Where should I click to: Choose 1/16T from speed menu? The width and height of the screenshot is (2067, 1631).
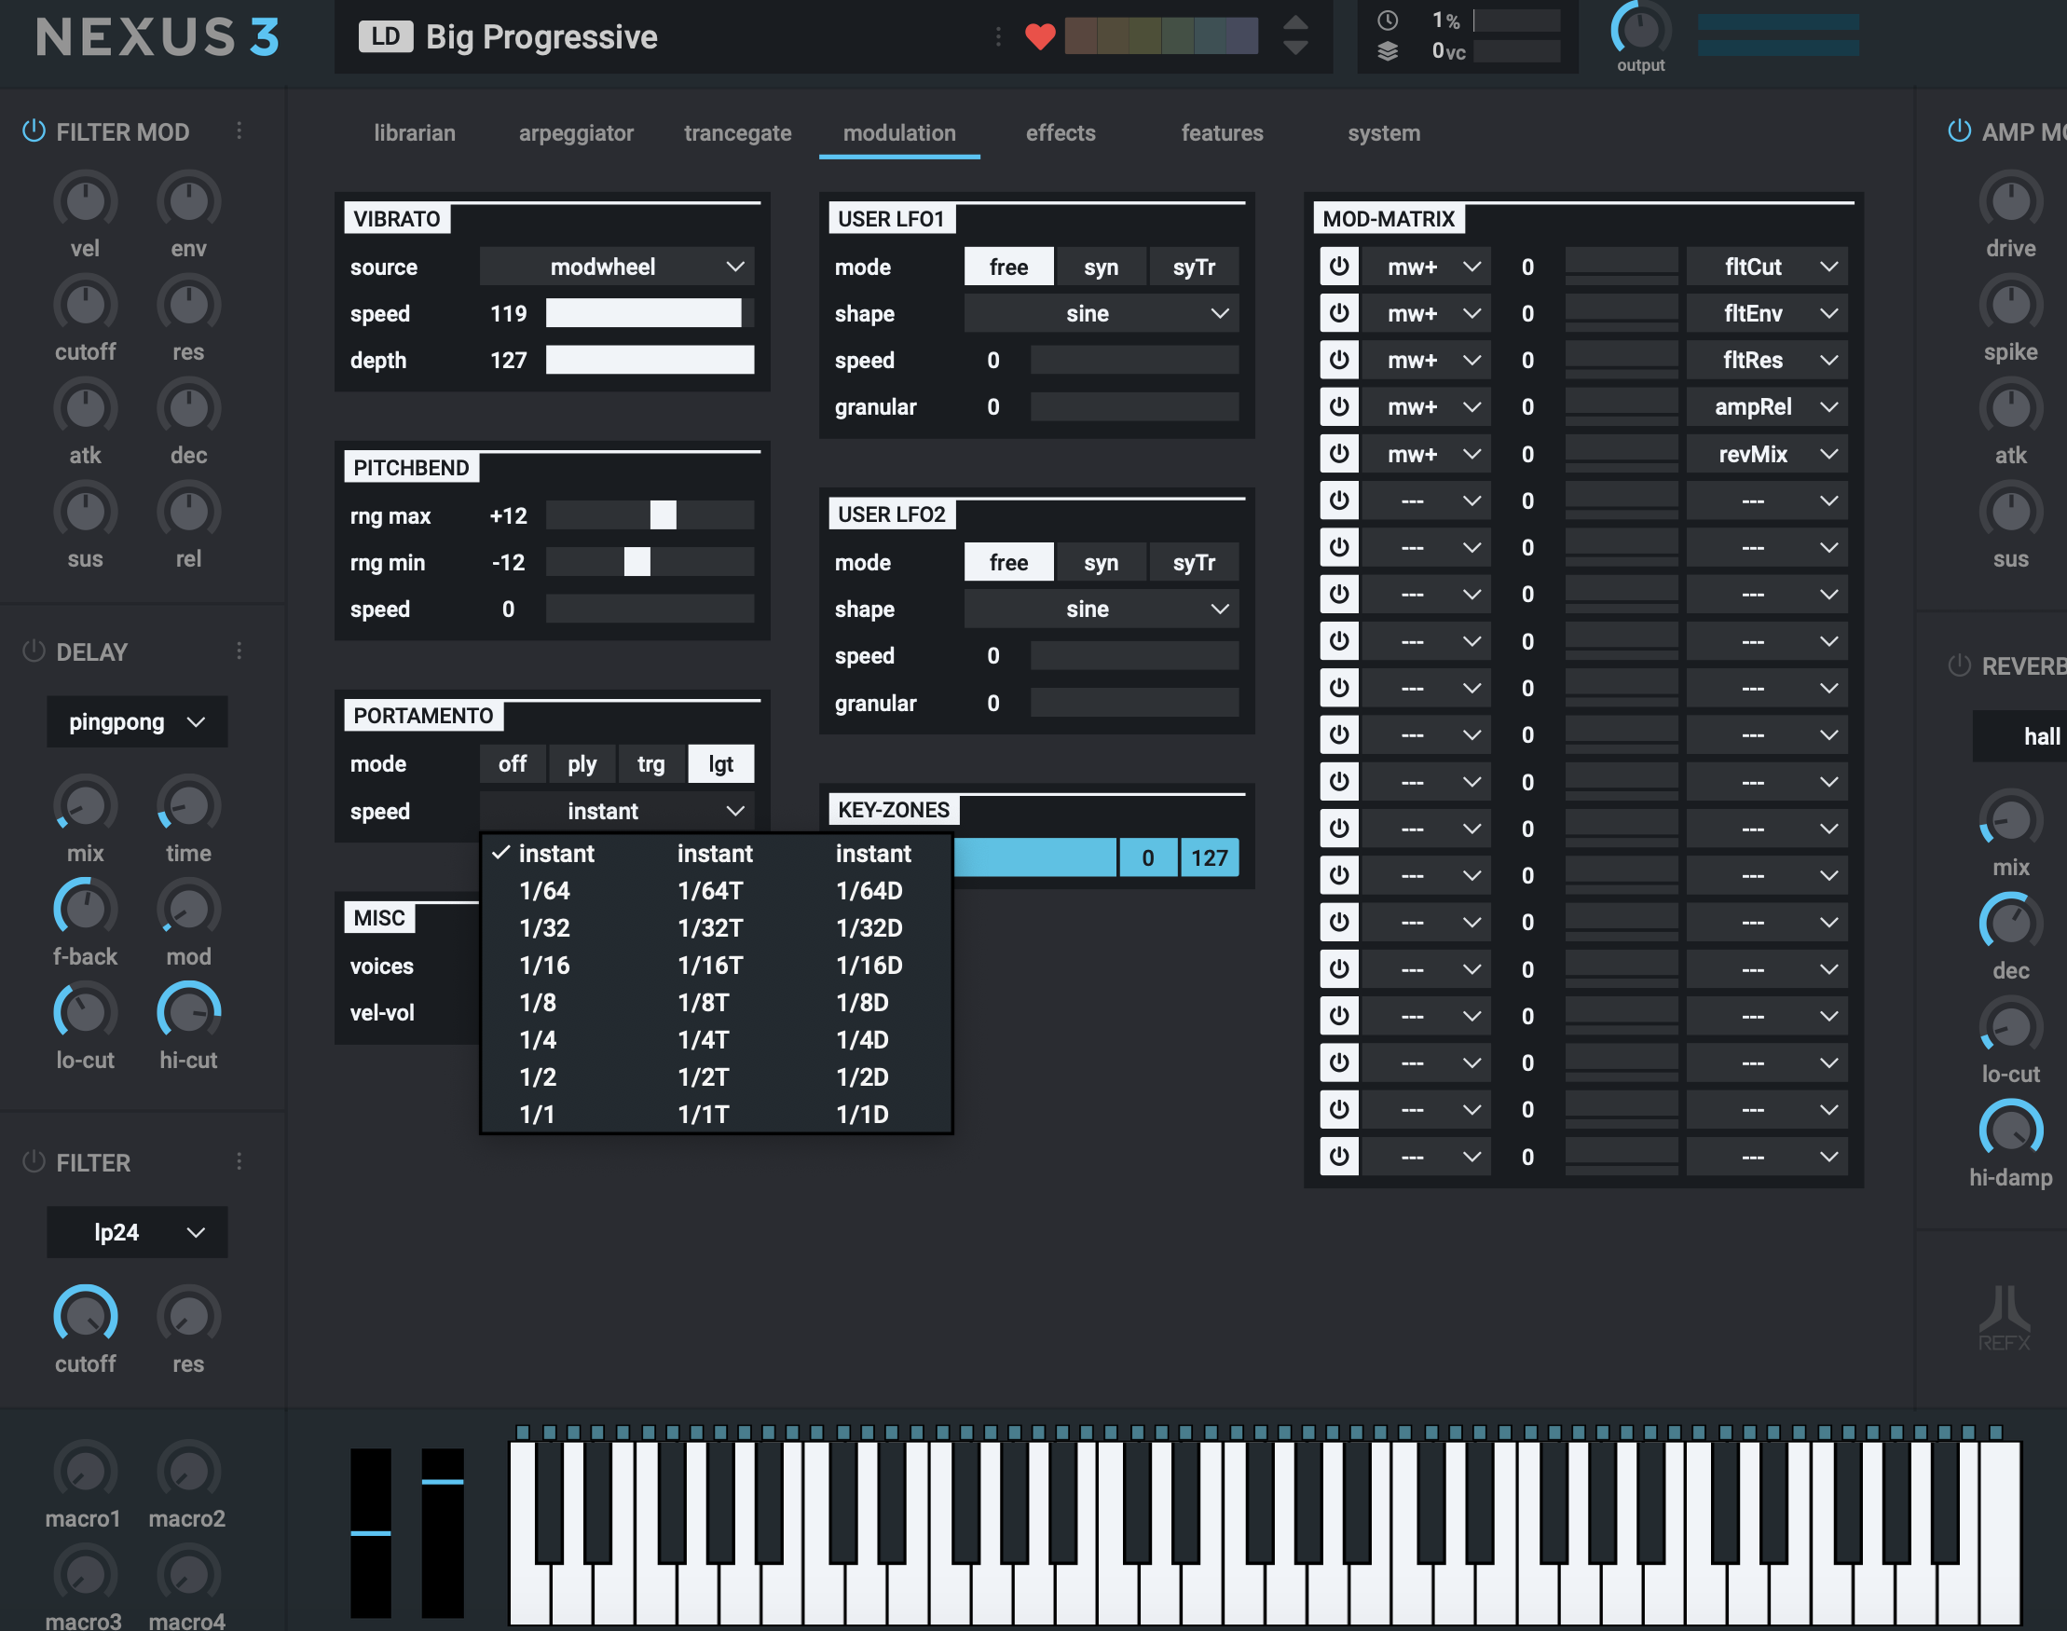pyautogui.click(x=710, y=966)
